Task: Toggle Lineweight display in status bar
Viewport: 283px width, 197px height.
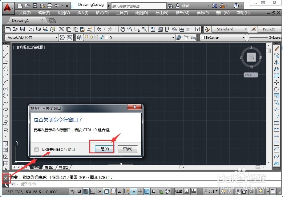Action: [140, 191]
